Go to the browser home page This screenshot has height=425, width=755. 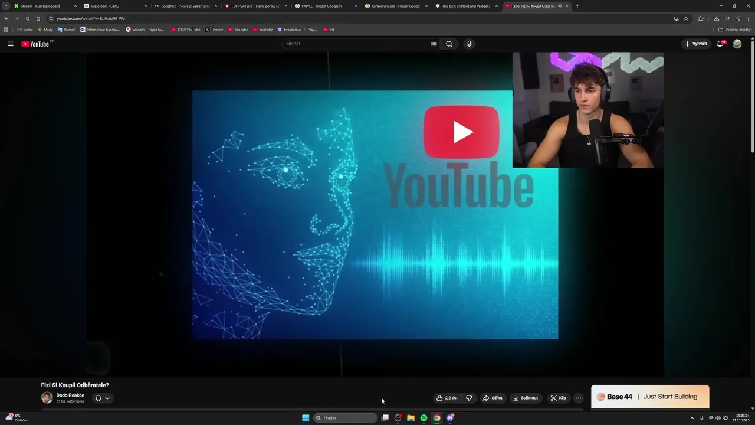[x=38, y=18]
